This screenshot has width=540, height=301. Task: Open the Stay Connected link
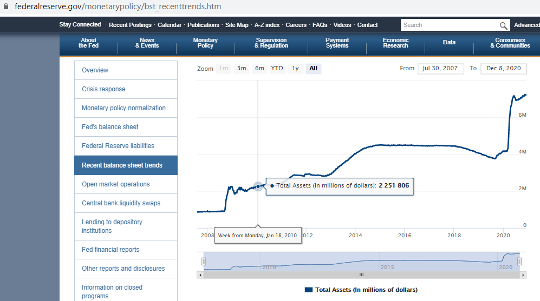(80, 25)
